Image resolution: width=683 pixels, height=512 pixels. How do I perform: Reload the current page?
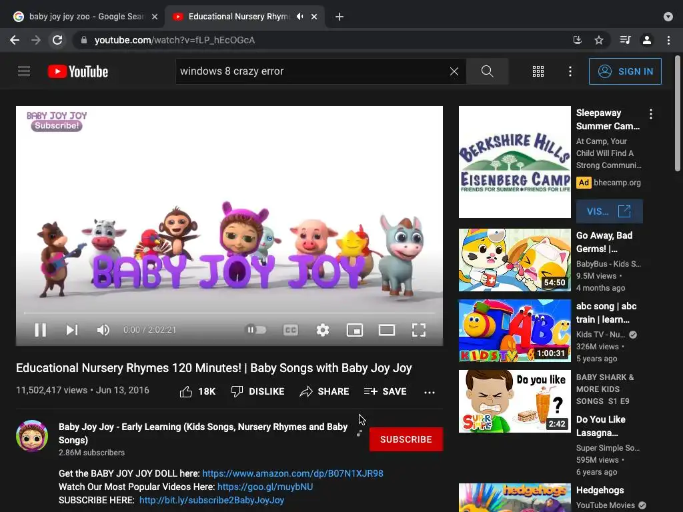[x=57, y=40]
